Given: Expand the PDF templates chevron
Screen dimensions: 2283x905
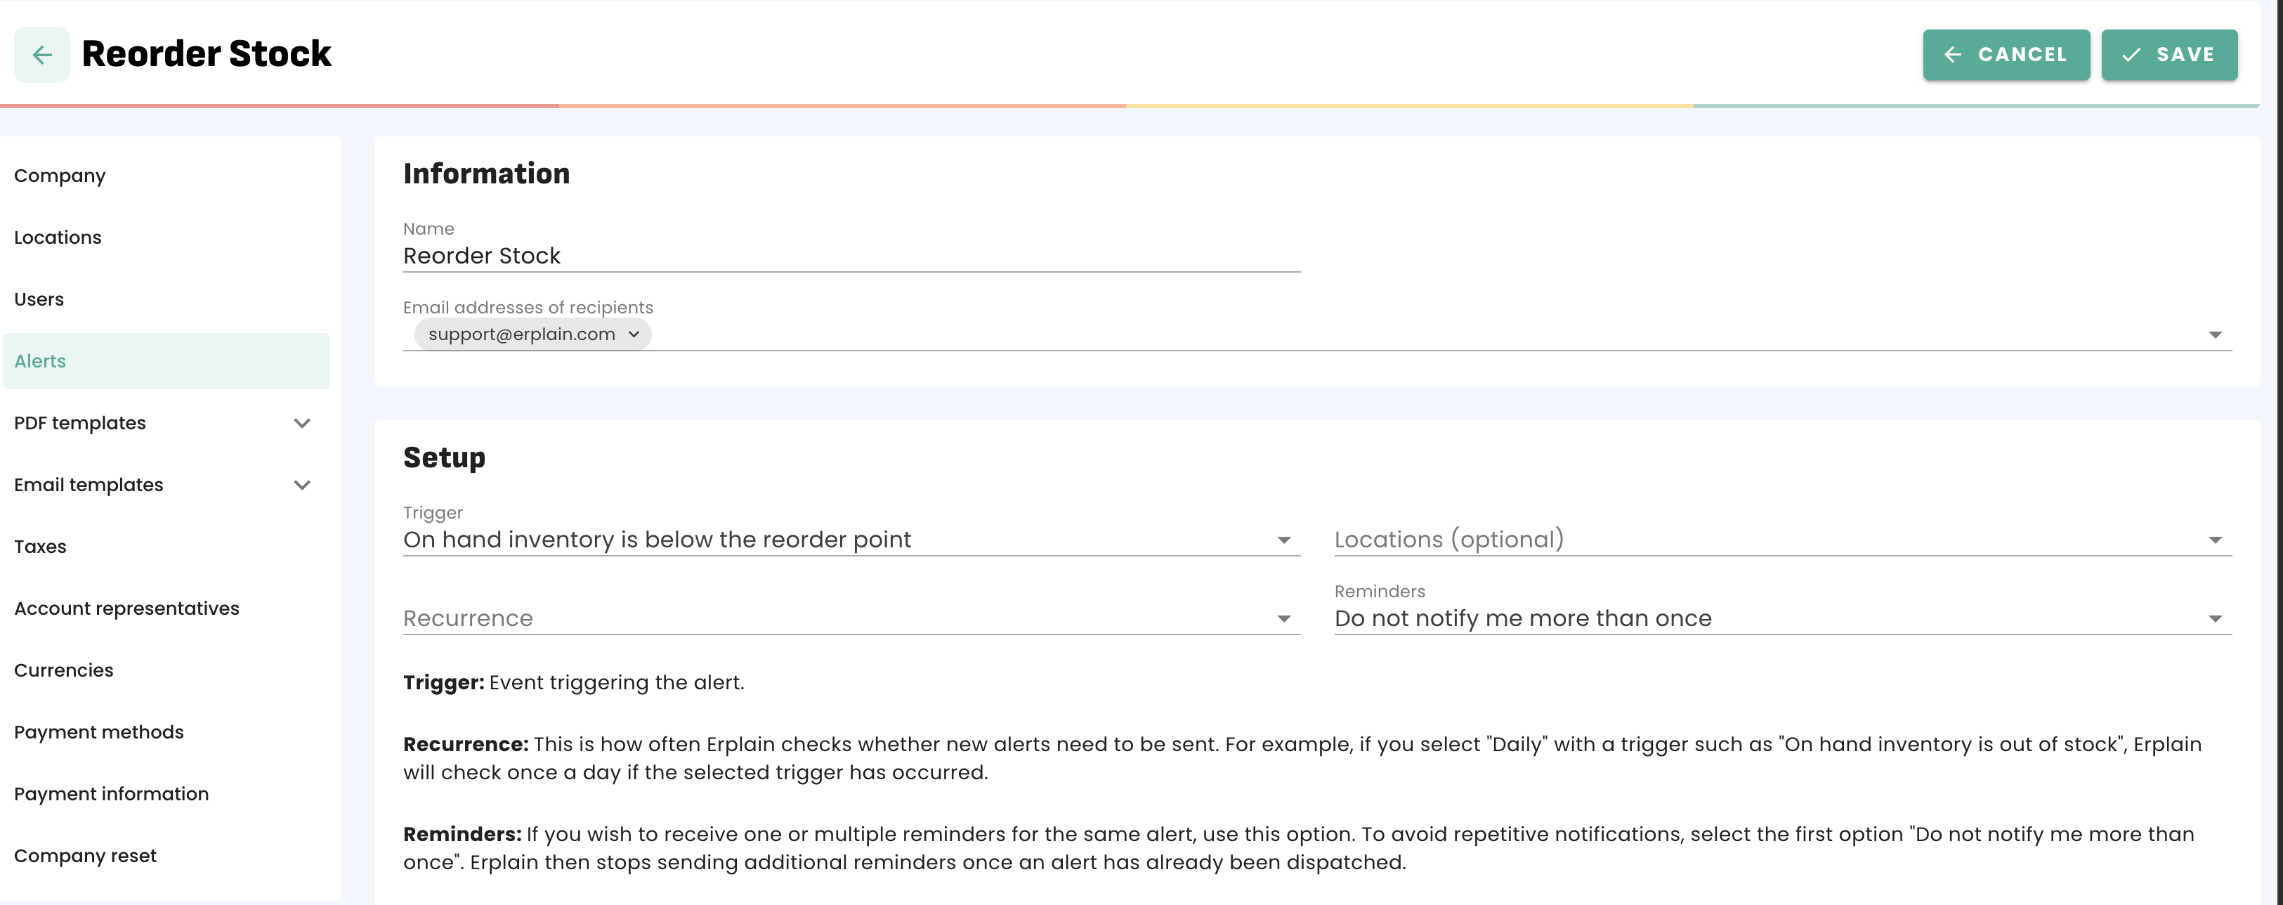Looking at the screenshot, I should tap(301, 423).
